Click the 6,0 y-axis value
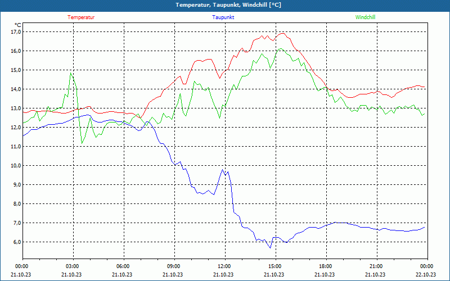450x281 pixels. coord(17,242)
